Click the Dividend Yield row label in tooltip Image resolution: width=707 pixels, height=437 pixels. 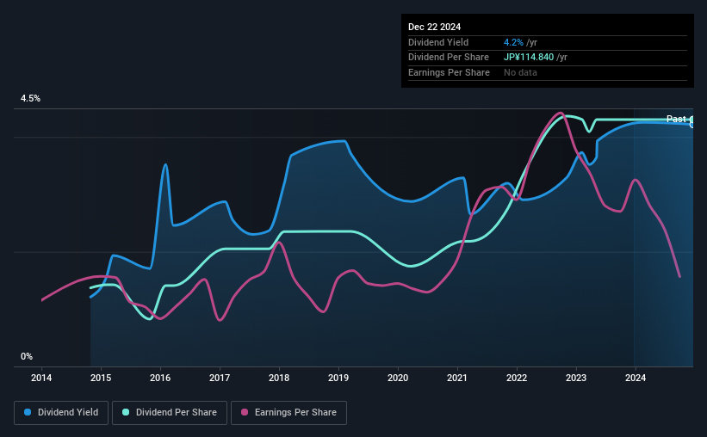point(438,42)
